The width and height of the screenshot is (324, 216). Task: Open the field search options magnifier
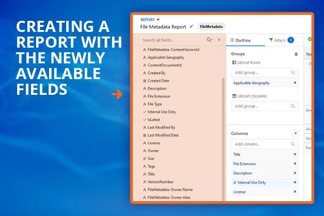click(x=210, y=40)
